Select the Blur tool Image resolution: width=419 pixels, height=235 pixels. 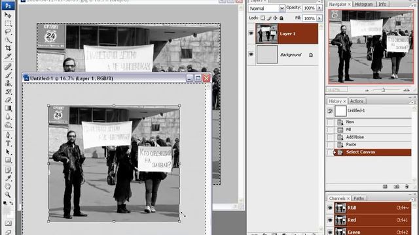pos(8,116)
